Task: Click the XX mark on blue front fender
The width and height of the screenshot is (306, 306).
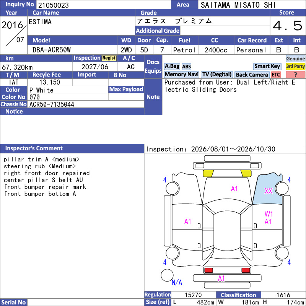Action: pyautogui.click(x=269, y=191)
